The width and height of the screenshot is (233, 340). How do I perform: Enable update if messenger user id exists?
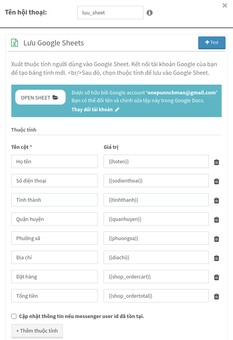(x=14, y=316)
